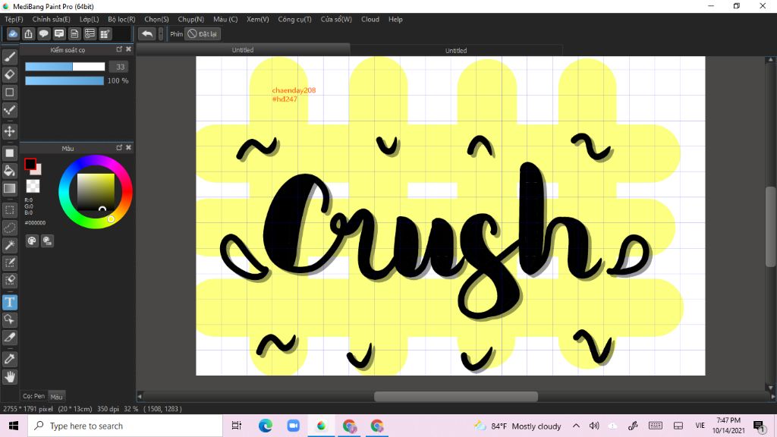777x437 pixels.
Task: Click the vertical canvas scrollbar thumb
Action: pyautogui.click(x=770, y=226)
